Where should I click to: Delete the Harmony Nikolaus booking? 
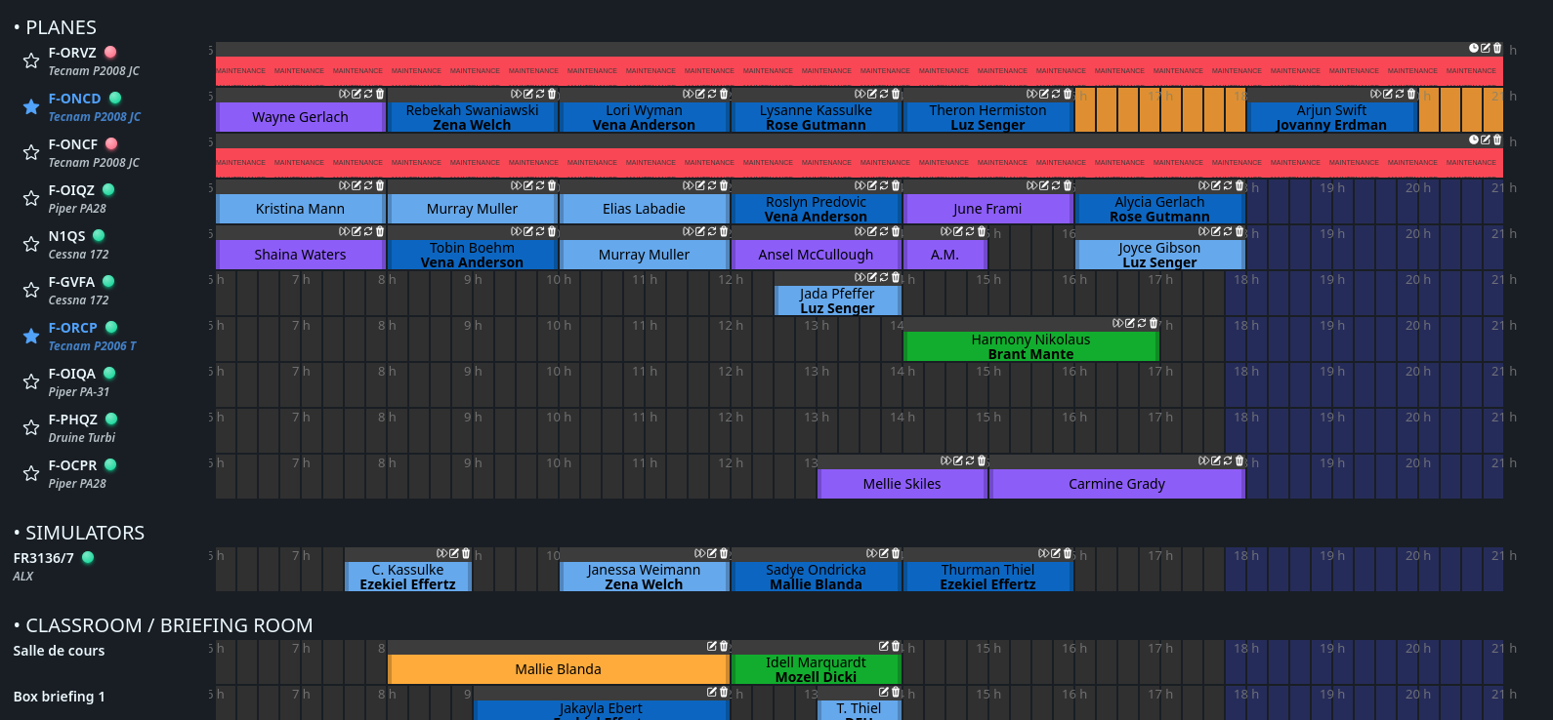[x=1154, y=323]
